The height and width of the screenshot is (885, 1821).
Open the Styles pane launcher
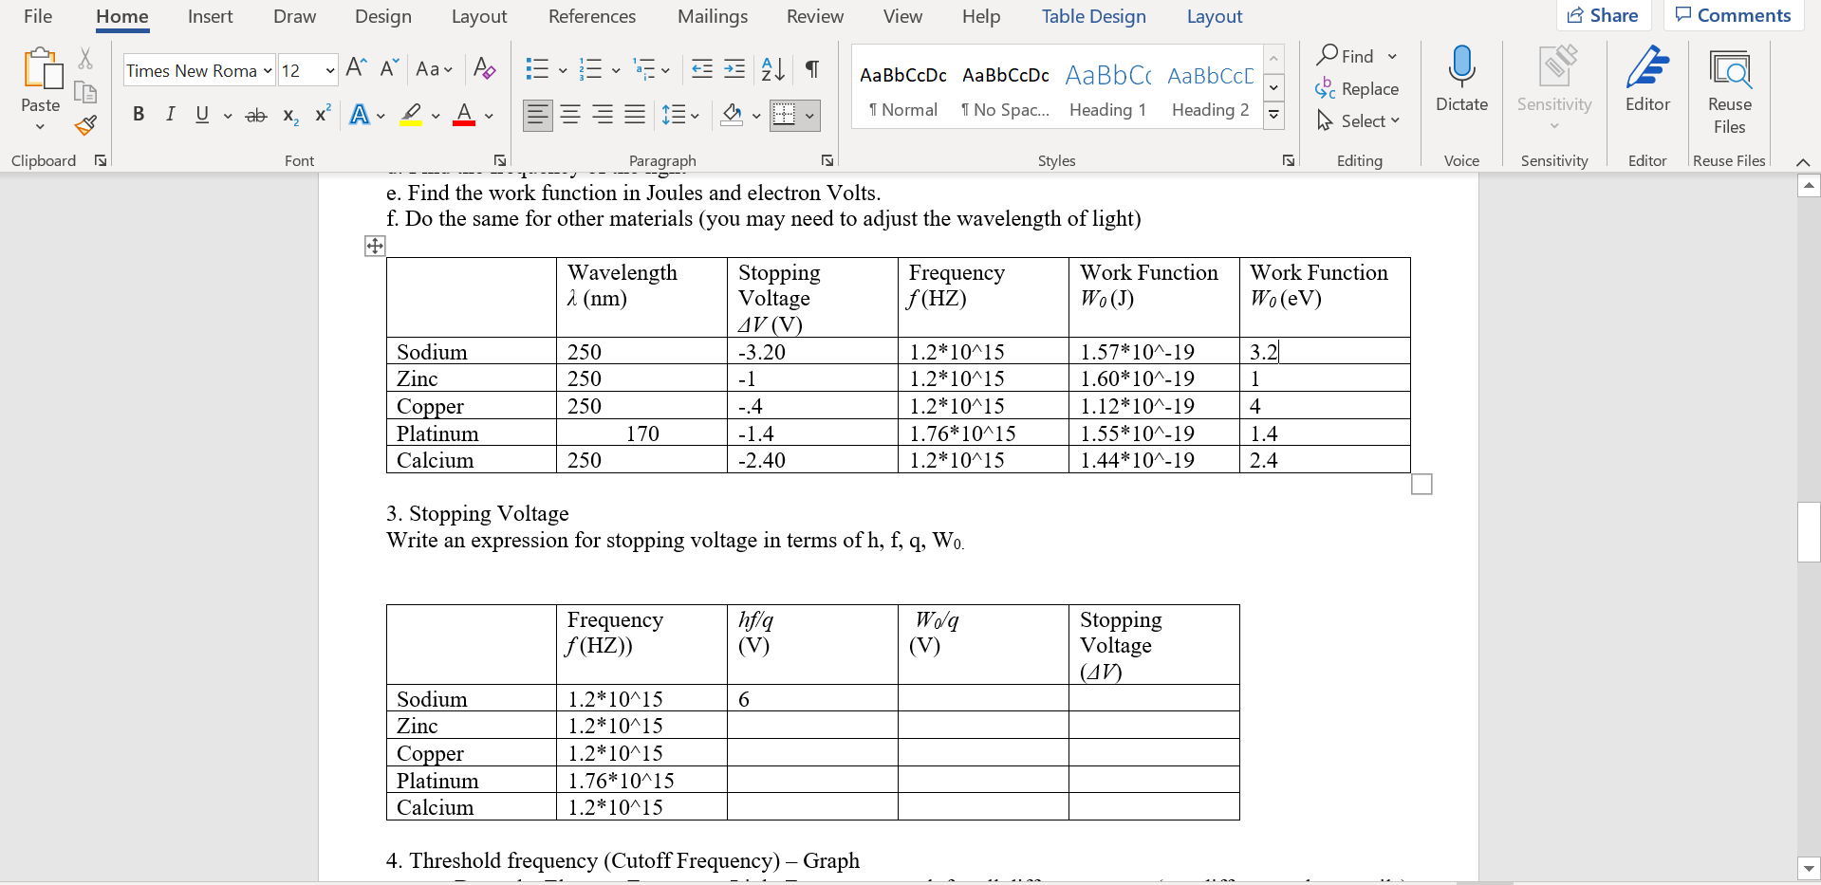tap(1288, 160)
